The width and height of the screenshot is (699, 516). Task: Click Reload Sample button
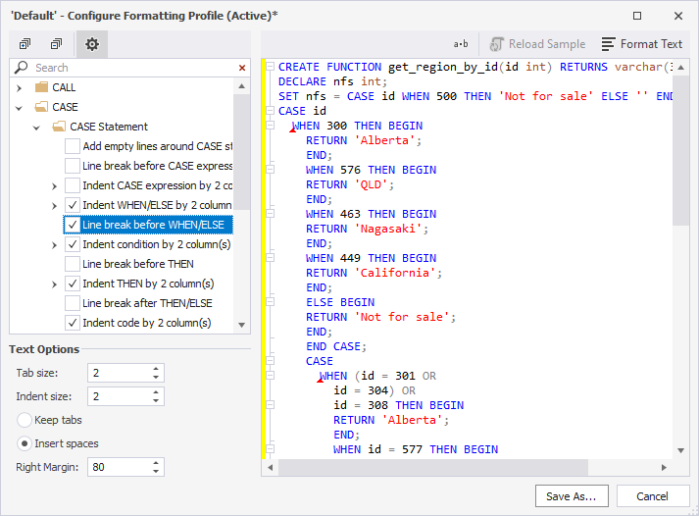click(537, 44)
